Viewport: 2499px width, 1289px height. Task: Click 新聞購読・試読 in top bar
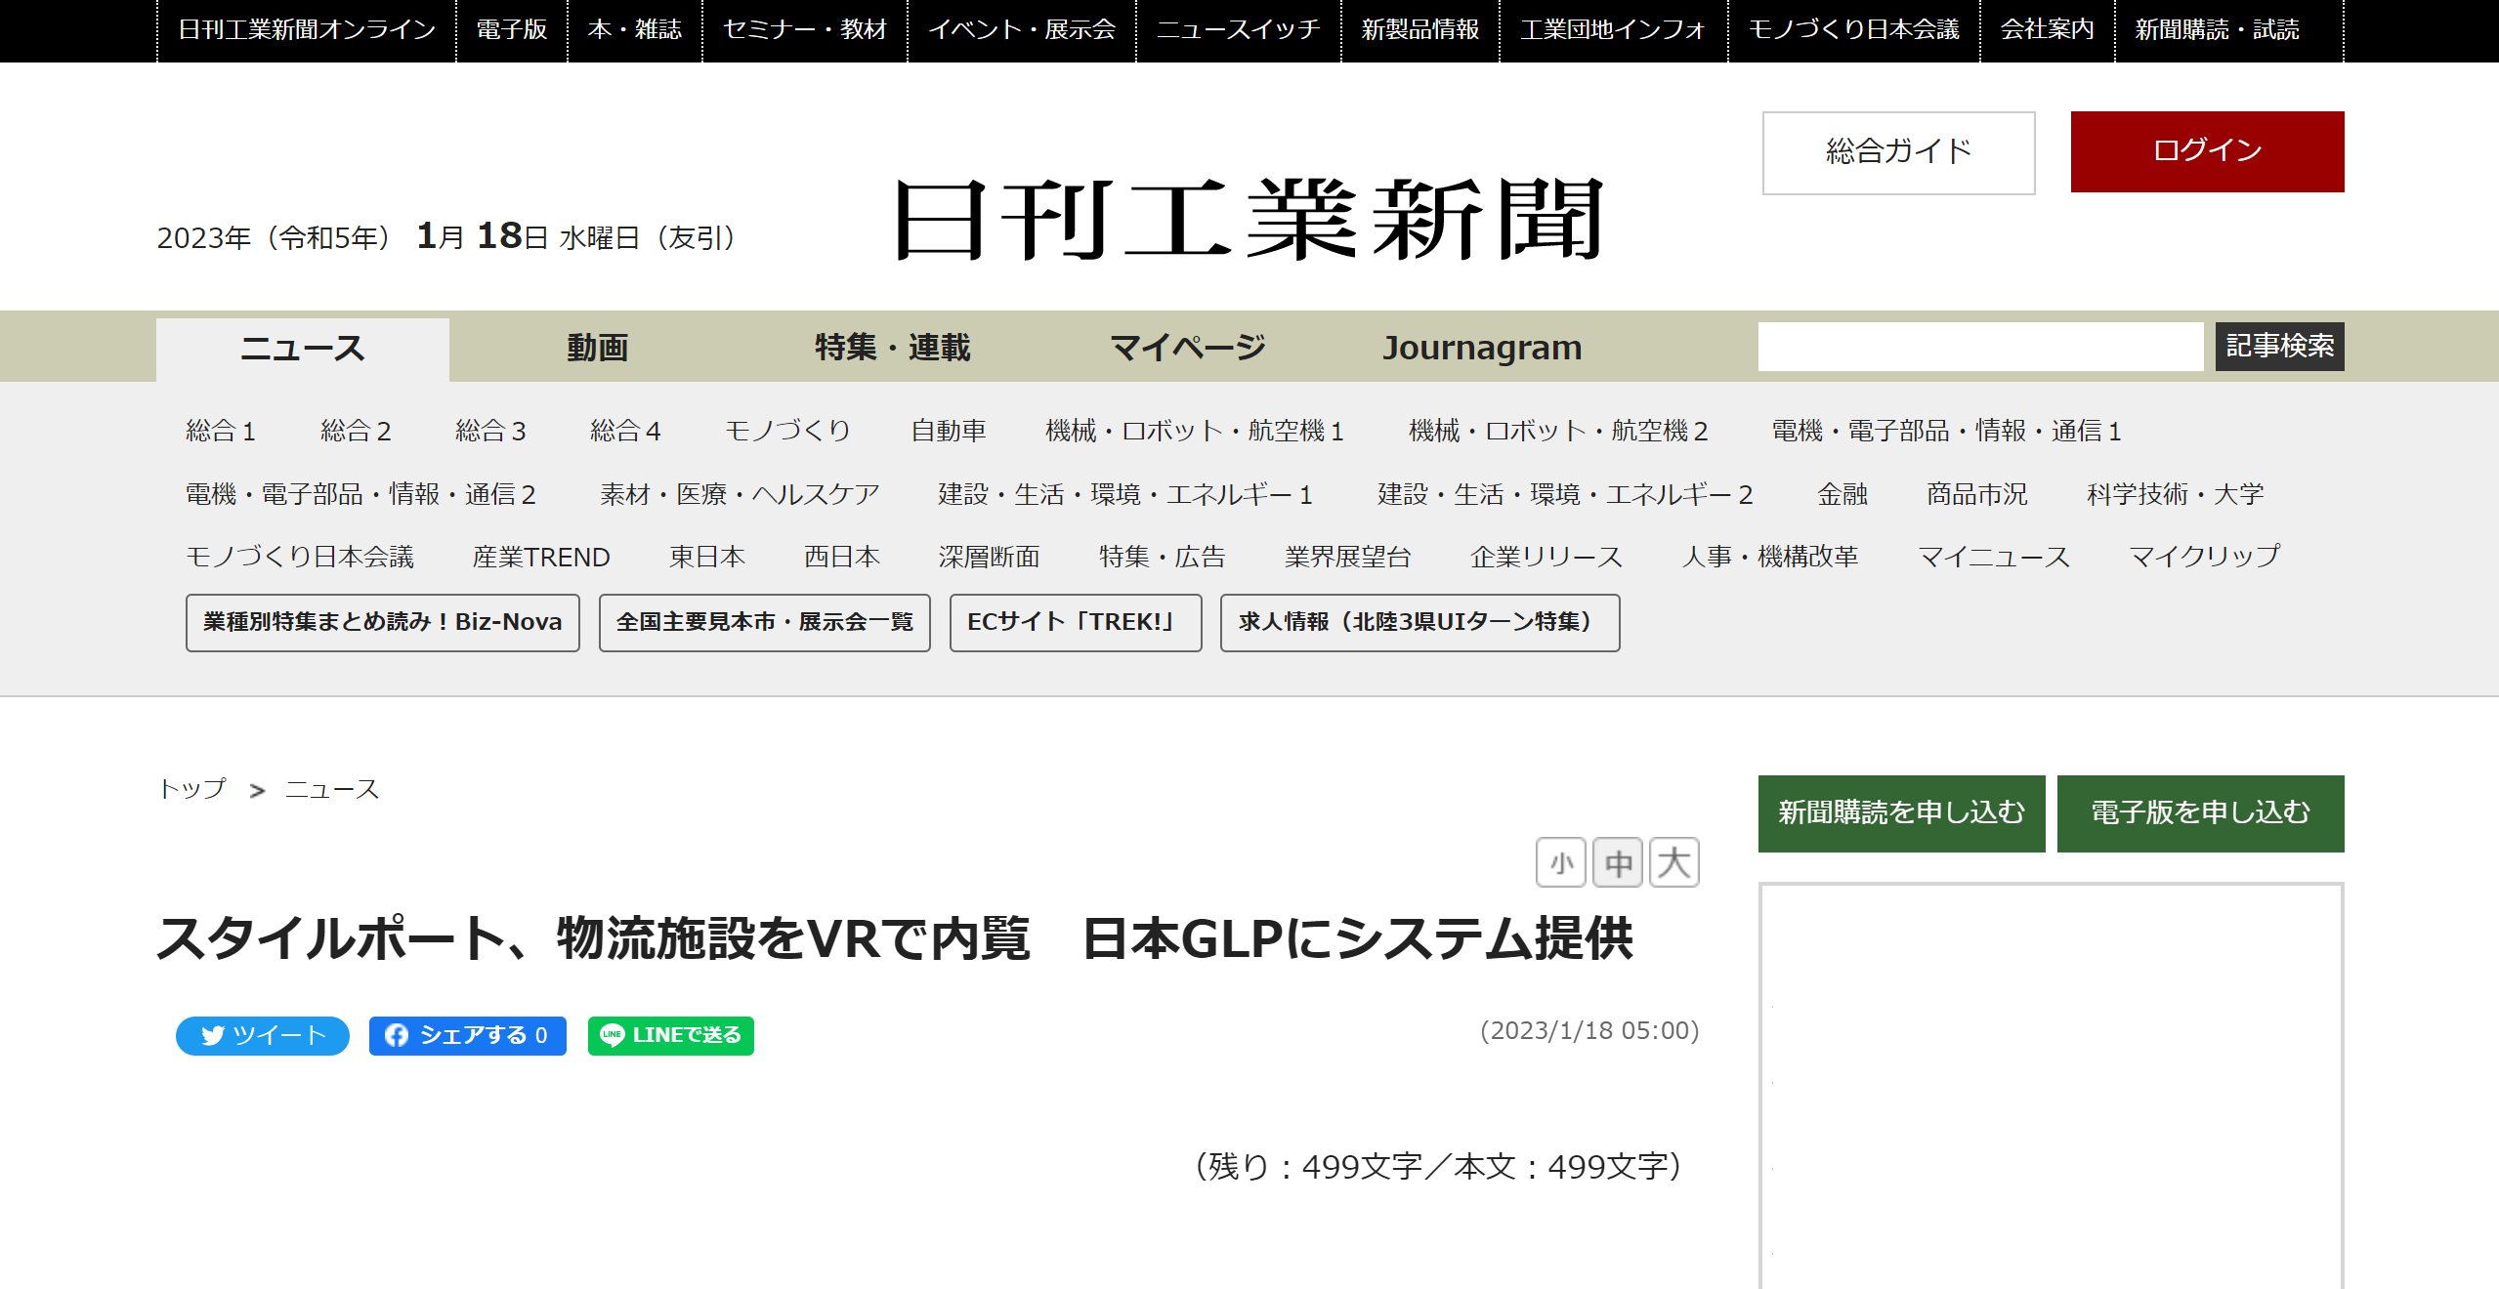coord(2218,30)
